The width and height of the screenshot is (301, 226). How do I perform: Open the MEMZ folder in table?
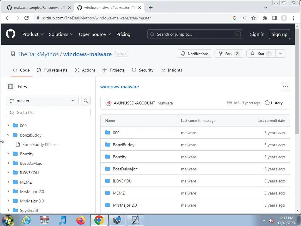[119, 193]
